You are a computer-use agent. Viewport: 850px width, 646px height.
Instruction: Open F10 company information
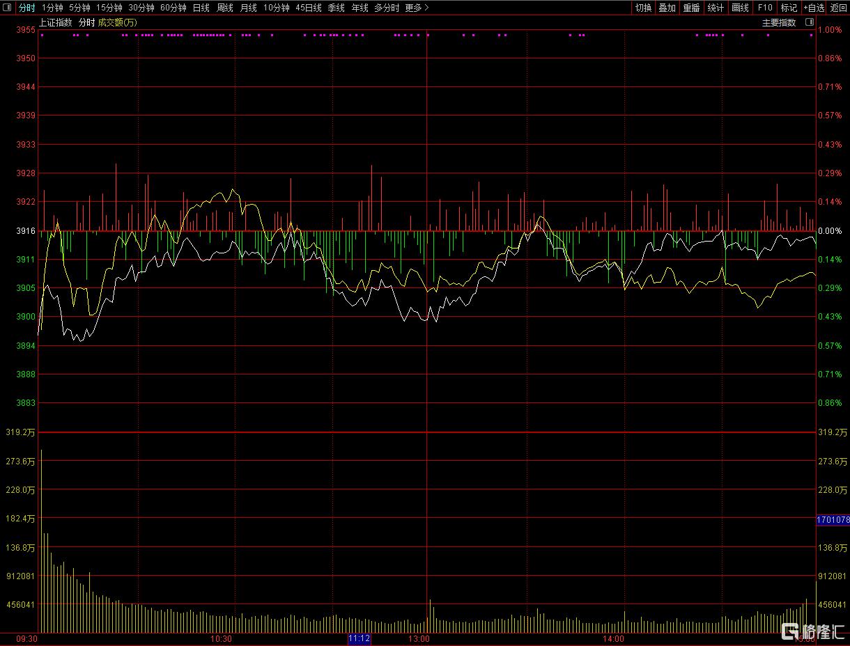pyautogui.click(x=765, y=8)
